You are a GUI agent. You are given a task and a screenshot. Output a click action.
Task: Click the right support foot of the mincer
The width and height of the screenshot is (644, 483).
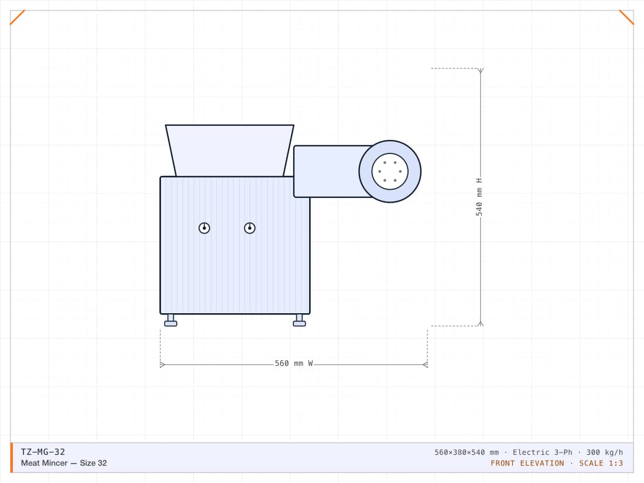coord(299,320)
